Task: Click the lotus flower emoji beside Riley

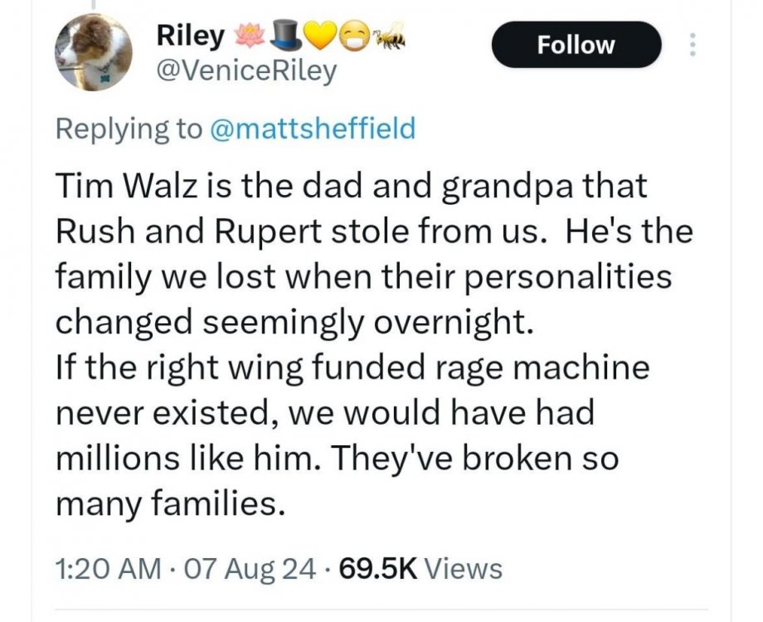Action: tap(247, 36)
